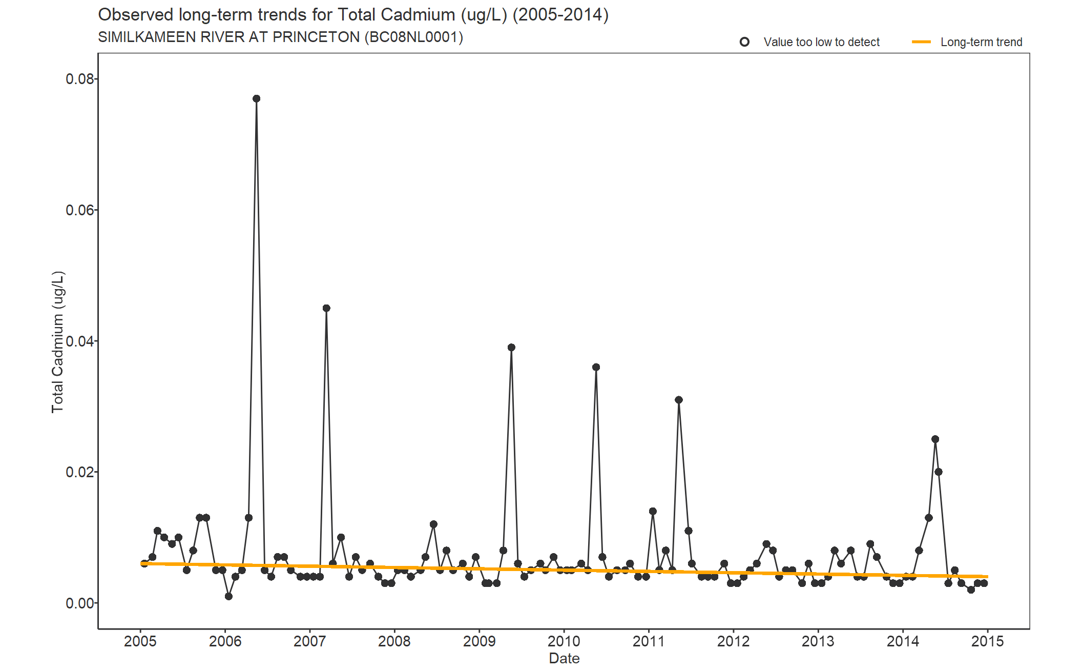1082x671 pixels.
Task: Click the 0.00 y-axis tick label
Action: click(x=80, y=603)
